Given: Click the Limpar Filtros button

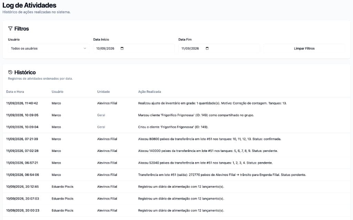Looking at the screenshot, I should tap(304, 48).
